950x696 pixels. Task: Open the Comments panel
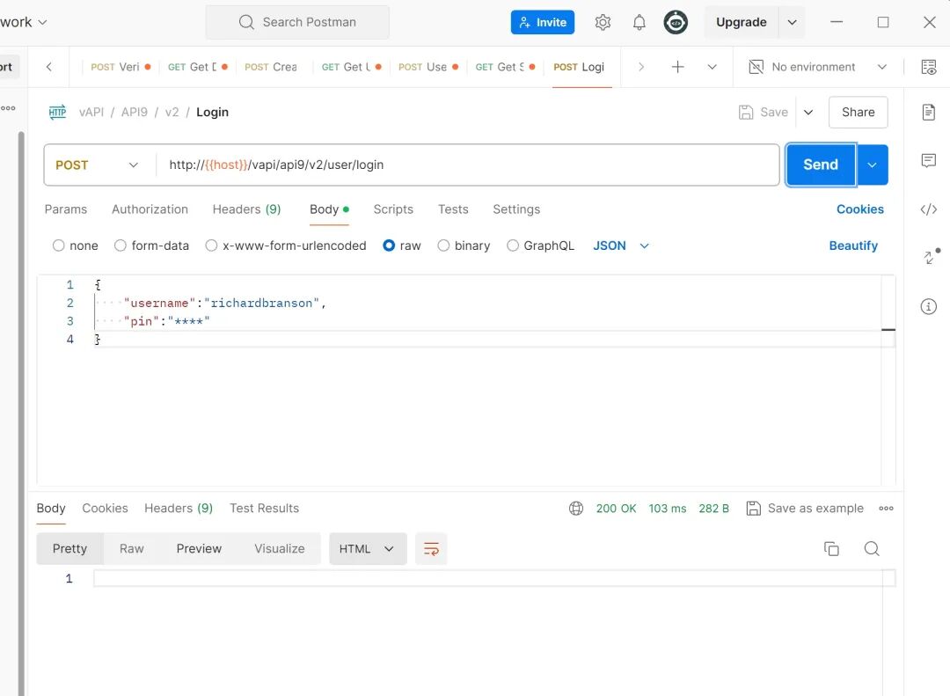pyautogui.click(x=929, y=161)
